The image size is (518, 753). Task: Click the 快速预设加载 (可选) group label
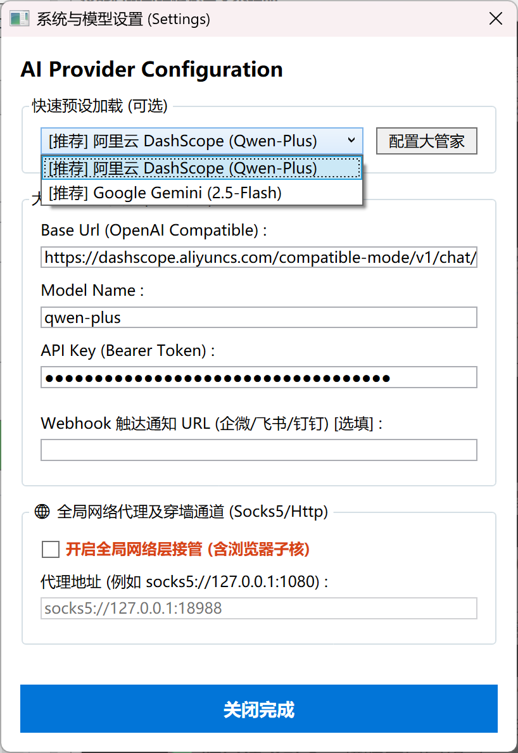click(100, 106)
